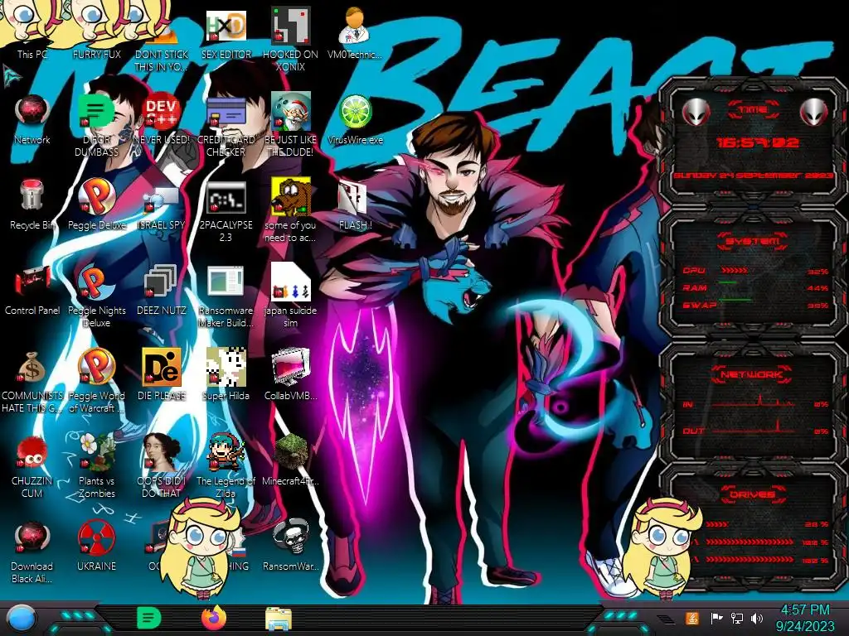Open the RansomWar... skull icon
This screenshot has height=636, width=849.
(291, 545)
